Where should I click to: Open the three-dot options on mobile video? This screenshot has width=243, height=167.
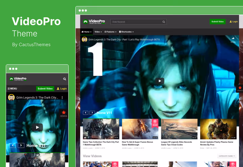[x=62, y=98]
